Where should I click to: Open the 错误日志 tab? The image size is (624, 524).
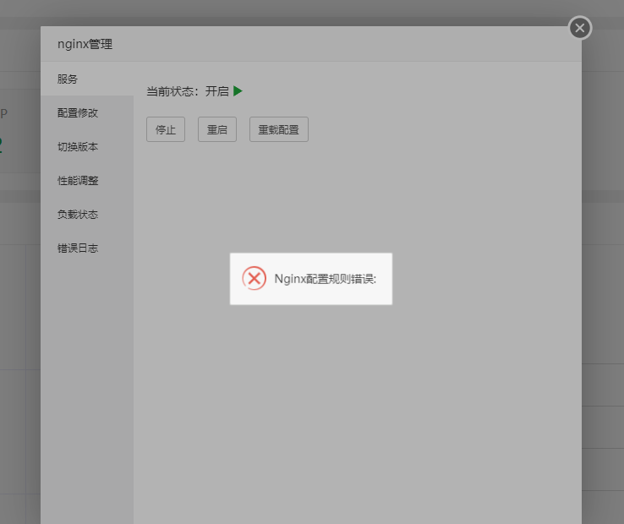click(87, 248)
